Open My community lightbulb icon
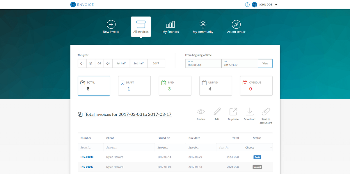The height and width of the screenshot is (174, 350). [203, 24]
